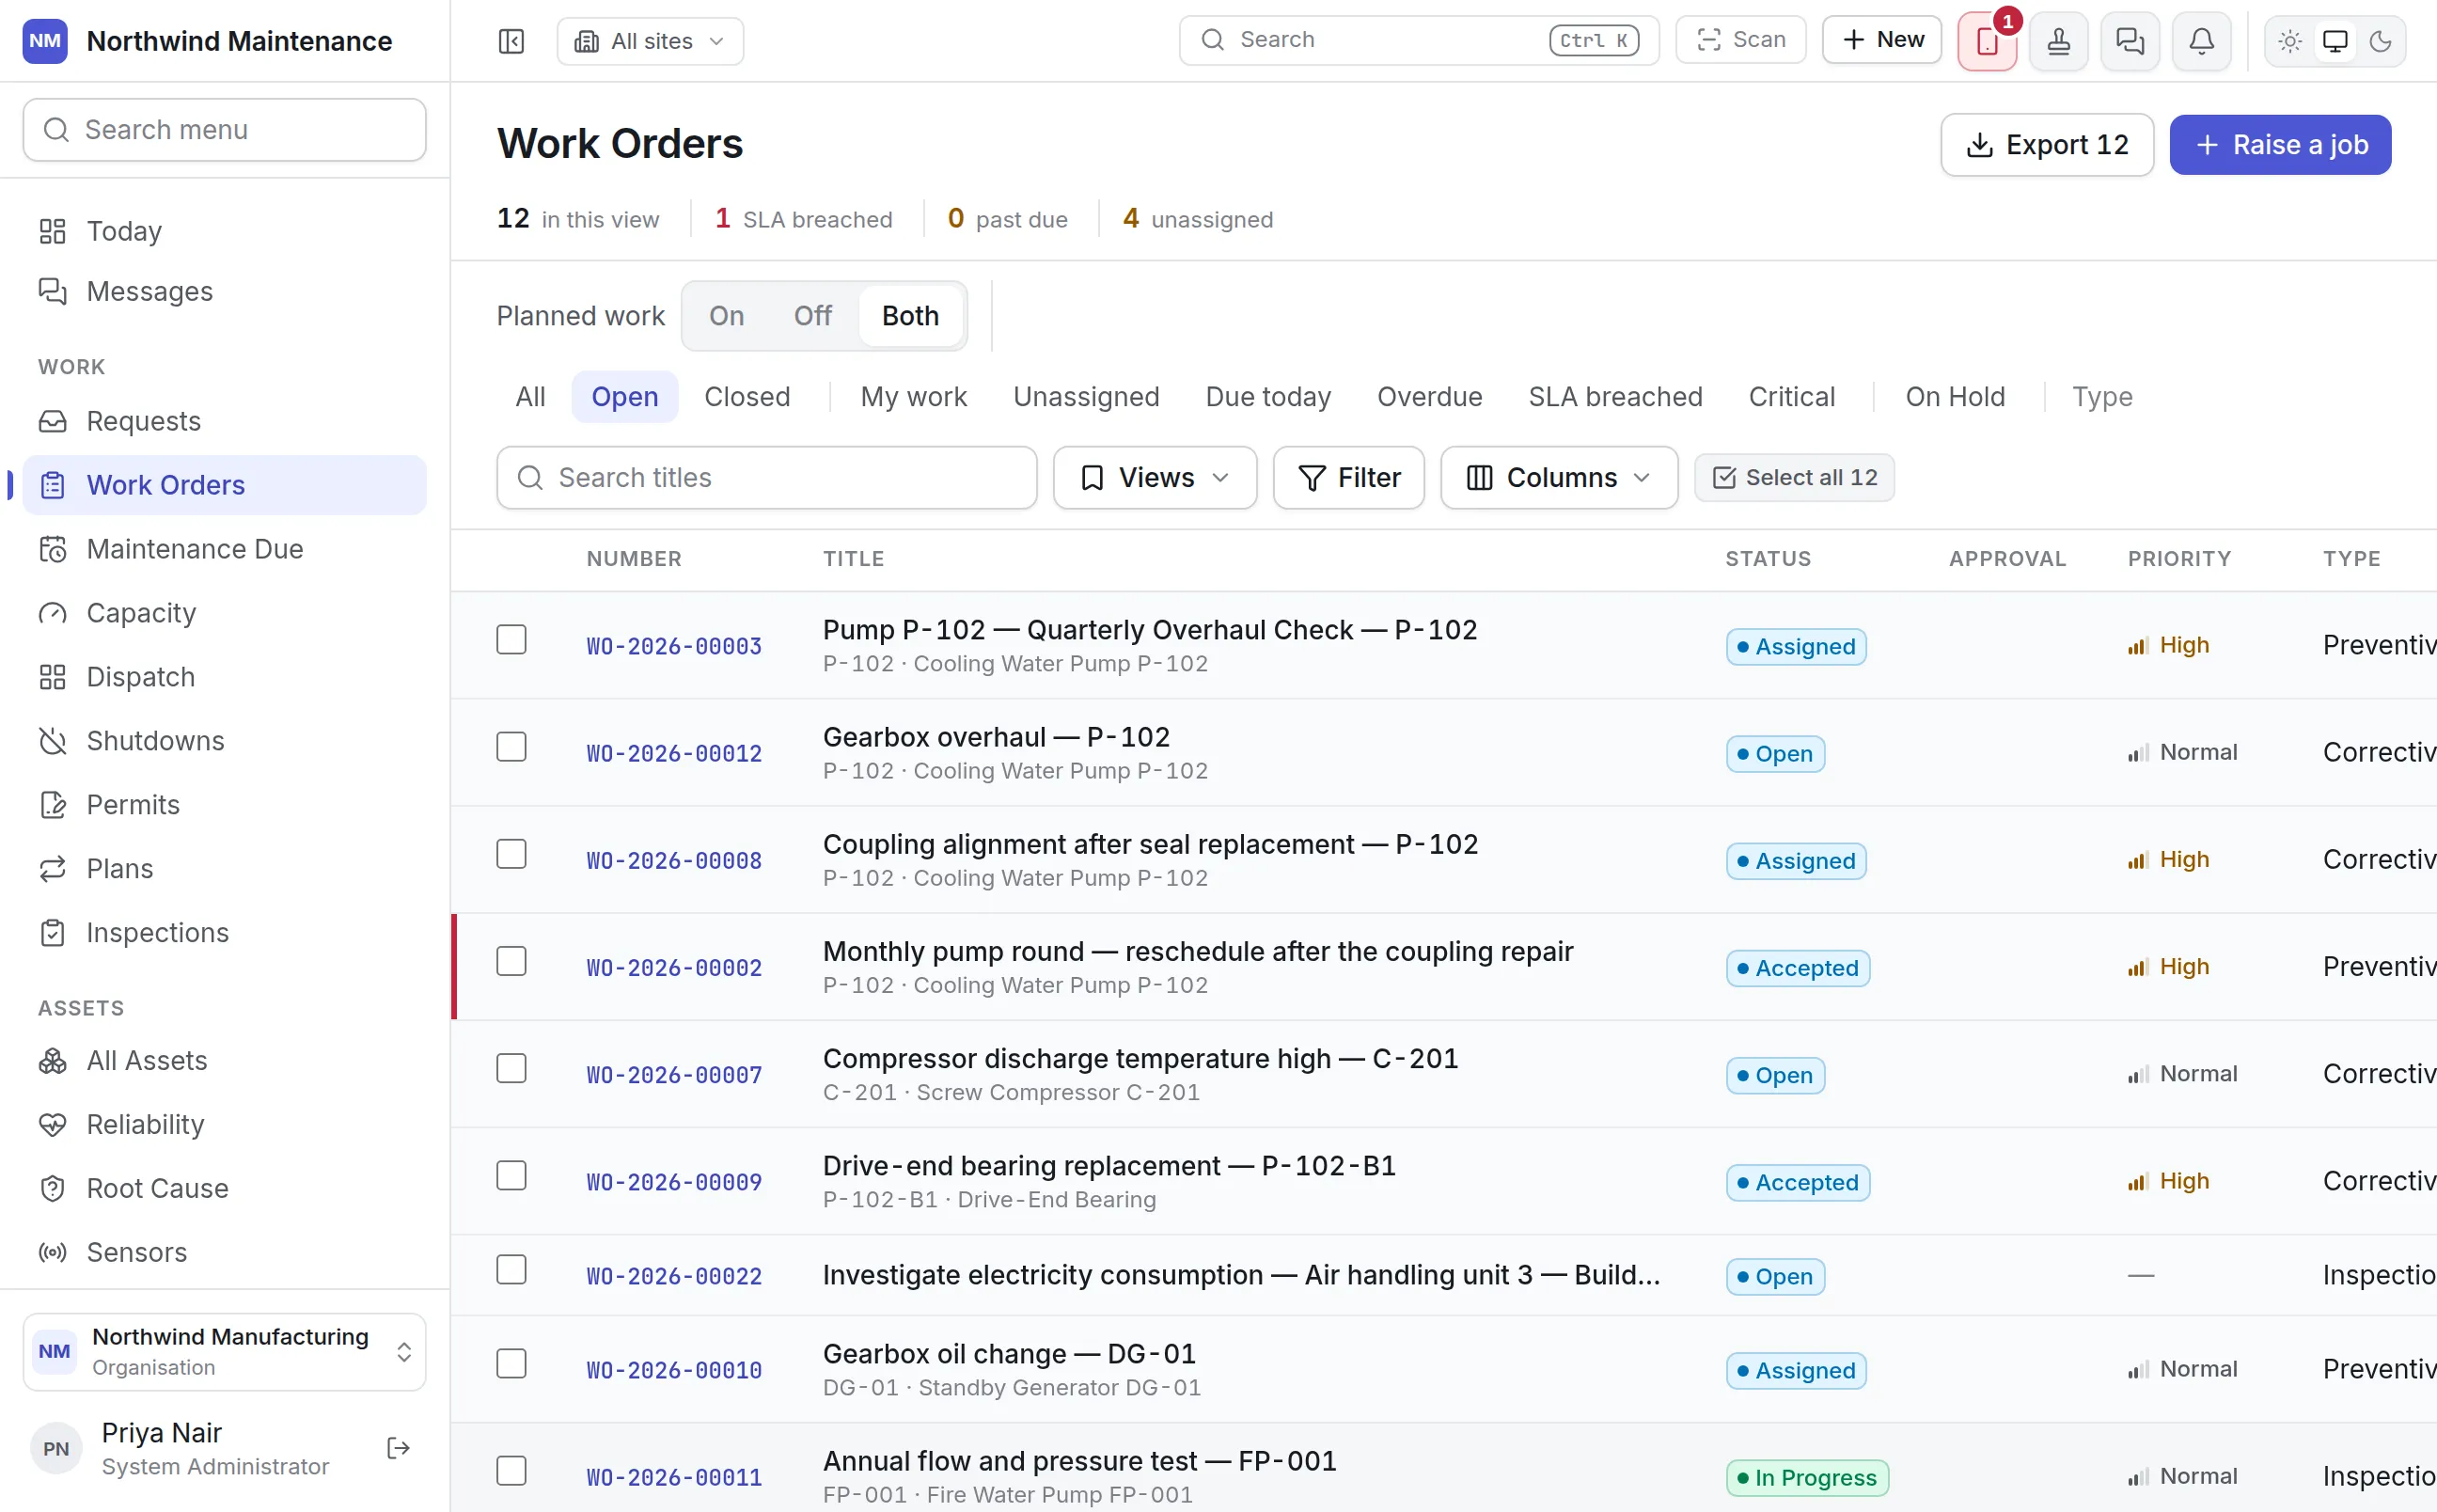Open Root Cause in the sidebar
The image size is (2437, 1512).
point(224,1188)
